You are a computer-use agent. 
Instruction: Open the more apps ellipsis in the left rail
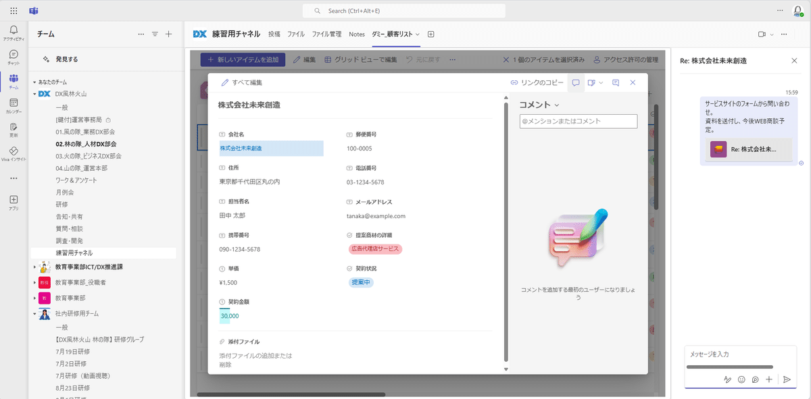point(14,178)
